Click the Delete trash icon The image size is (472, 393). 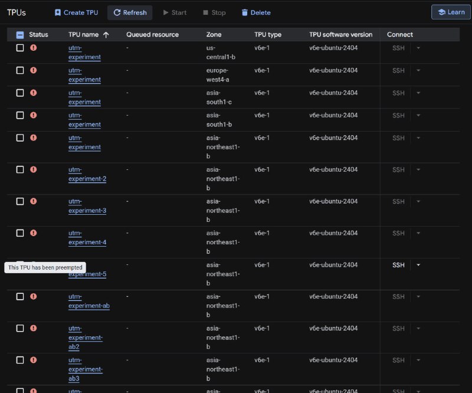[x=245, y=12]
